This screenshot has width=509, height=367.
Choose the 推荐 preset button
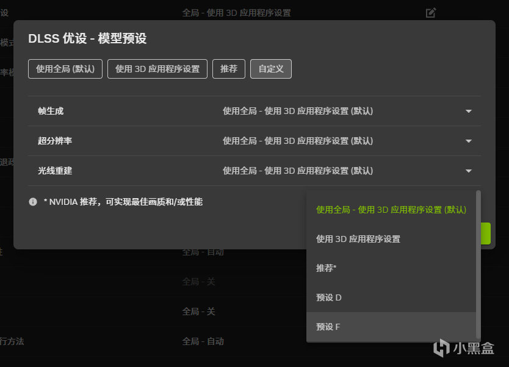click(229, 69)
